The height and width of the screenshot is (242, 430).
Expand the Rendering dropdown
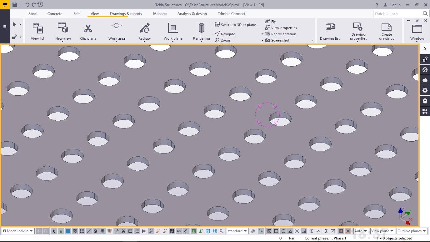coord(201,42)
